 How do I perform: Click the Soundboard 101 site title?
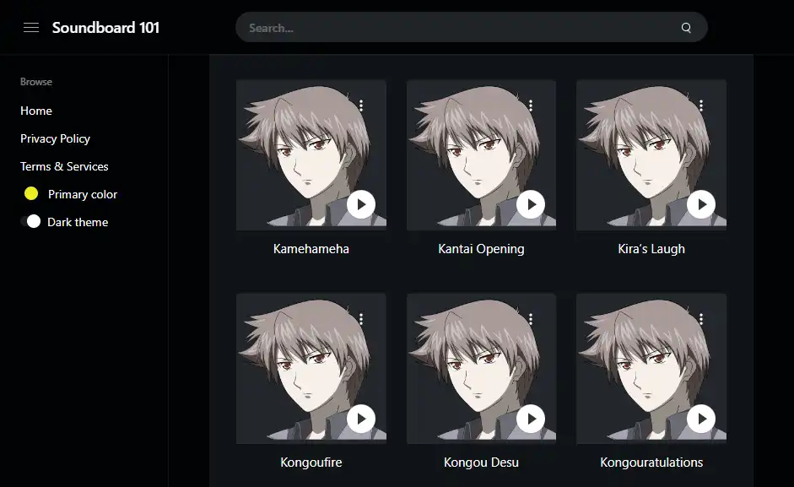tap(105, 27)
